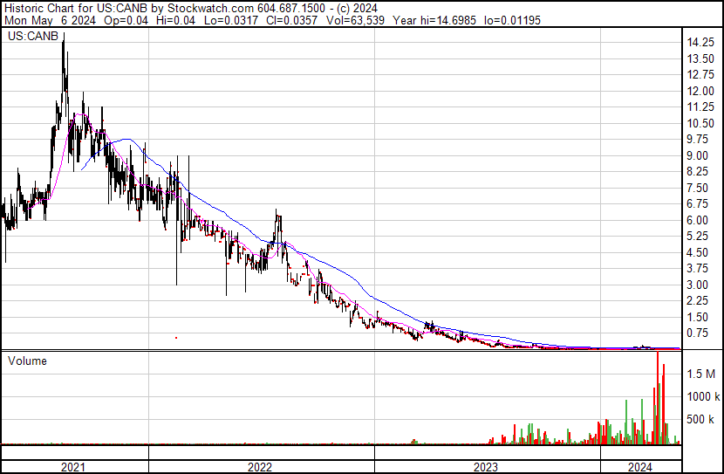The image size is (724, 474).
Task: Click the '1.5 M' volume axis label
Action: point(701,374)
